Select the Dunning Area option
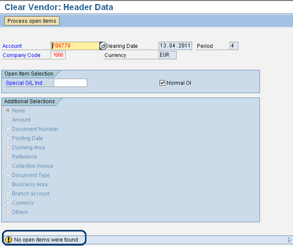The width and height of the screenshot is (293, 246). pos(8,148)
